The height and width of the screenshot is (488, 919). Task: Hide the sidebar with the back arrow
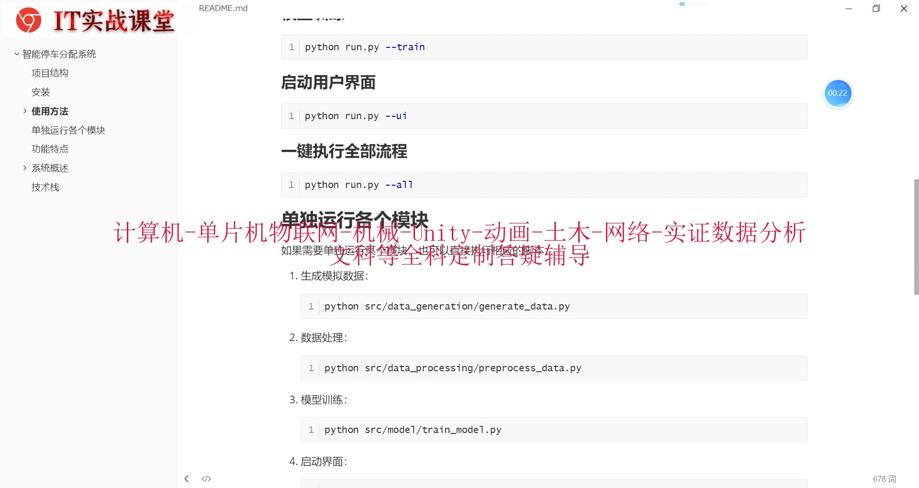tap(187, 478)
